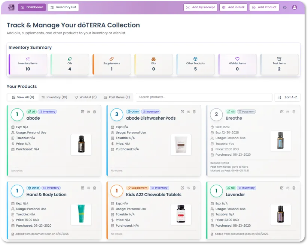
Task: Click the Add Product button
Action: tap(264, 7)
